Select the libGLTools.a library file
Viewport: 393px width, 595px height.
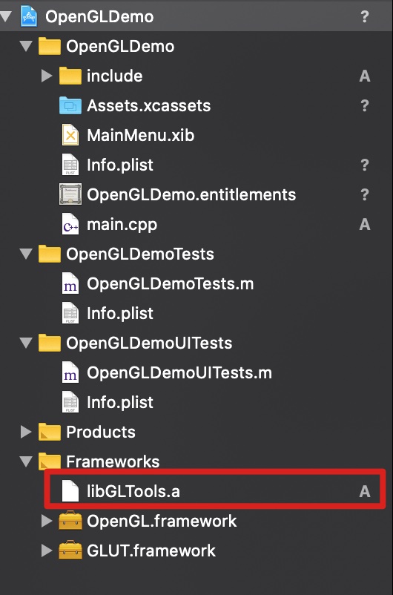click(x=215, y=491)
